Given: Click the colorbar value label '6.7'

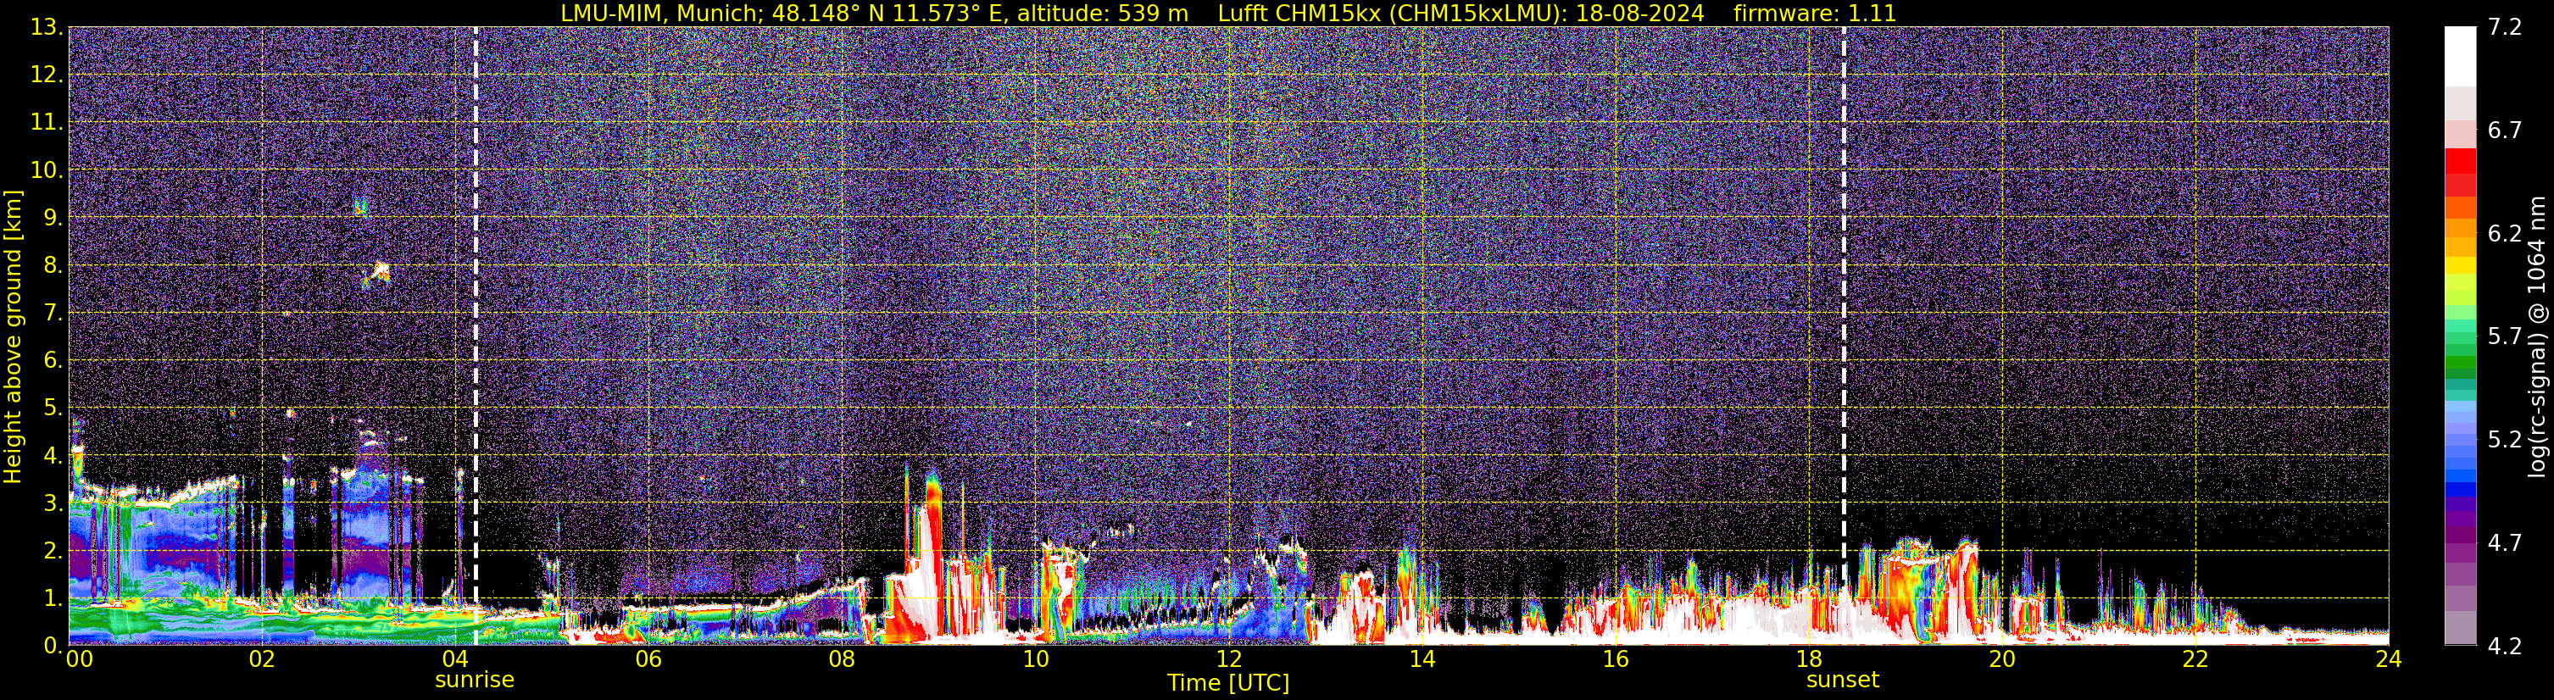Looking at the screenshot, I should coord(2505,131).
